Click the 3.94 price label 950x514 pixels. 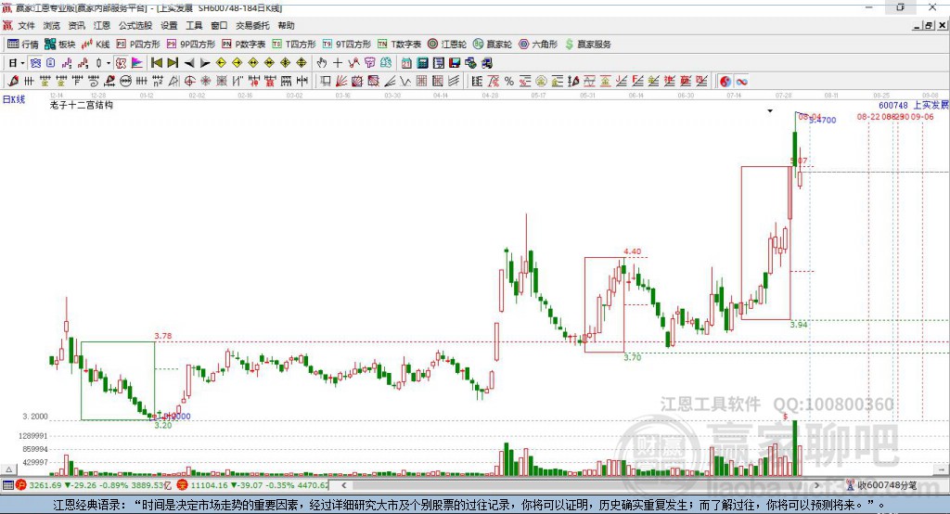[799, 325]
